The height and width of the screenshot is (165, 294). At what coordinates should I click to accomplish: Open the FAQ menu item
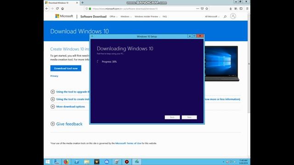(164, 16)
